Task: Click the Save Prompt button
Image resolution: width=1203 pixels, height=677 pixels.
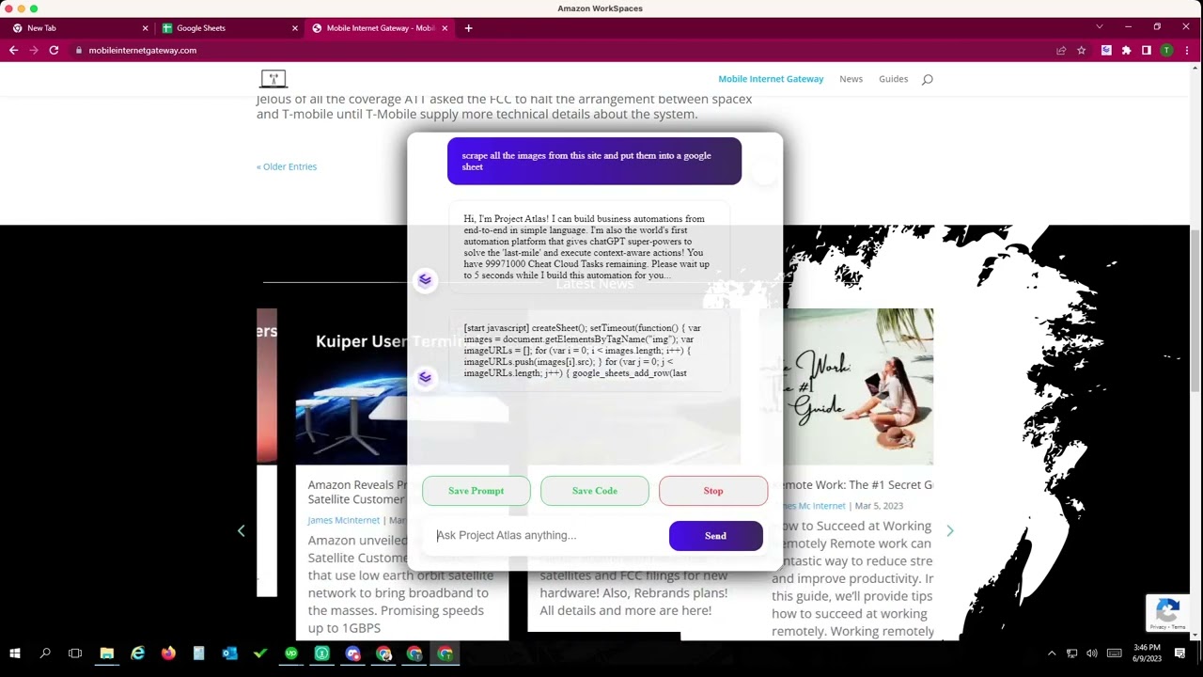Action: point(477,491)
